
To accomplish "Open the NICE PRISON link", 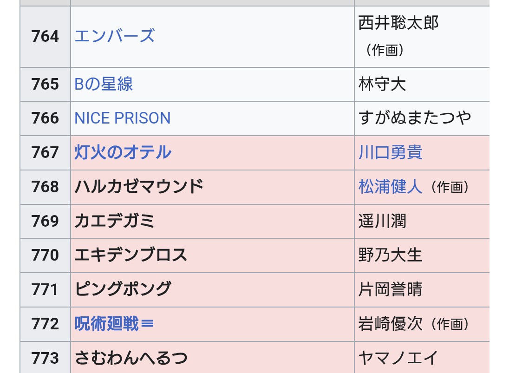I will click(x=123, y=118).
